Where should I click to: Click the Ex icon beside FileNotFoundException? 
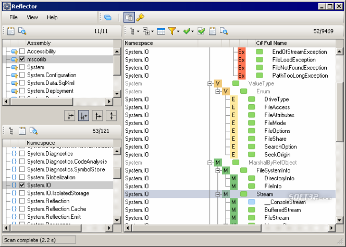pos(241,68)
